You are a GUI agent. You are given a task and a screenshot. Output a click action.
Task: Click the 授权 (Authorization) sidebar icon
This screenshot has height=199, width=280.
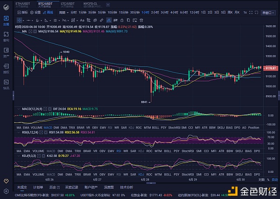pos(6,69)
